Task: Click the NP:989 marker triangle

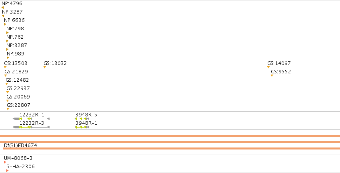Action: [x=8, y=58]
